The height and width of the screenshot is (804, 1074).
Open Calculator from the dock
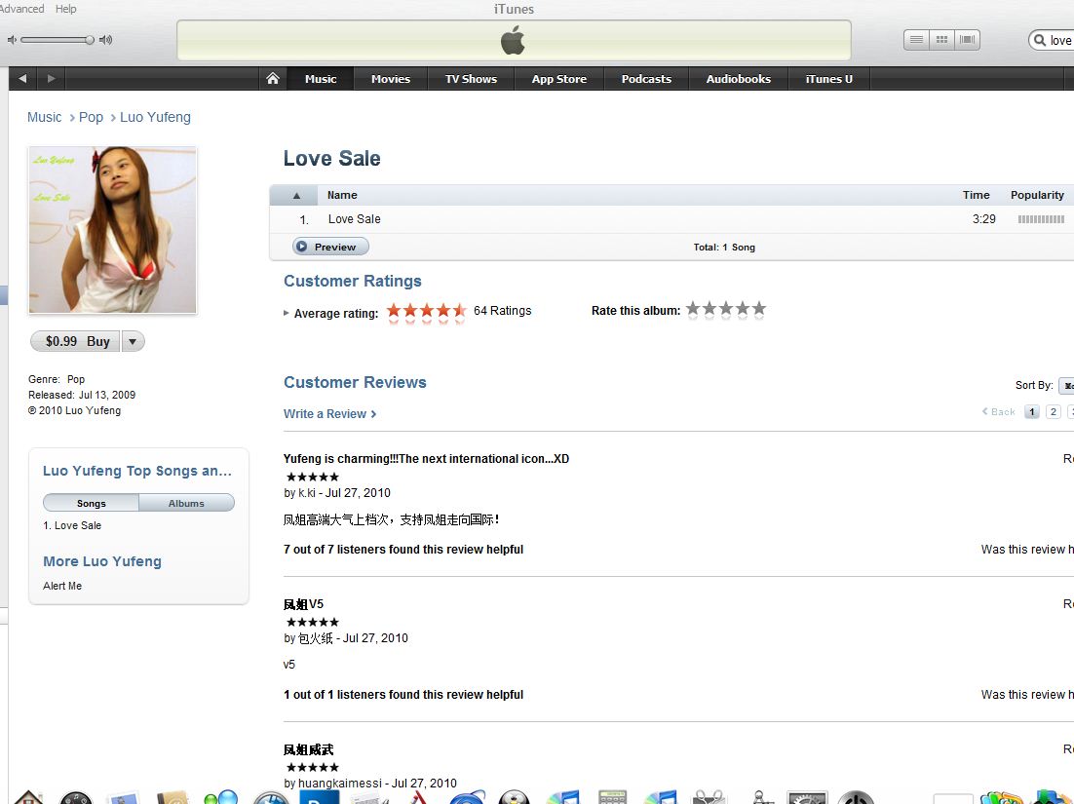click(x=612, y=798)
